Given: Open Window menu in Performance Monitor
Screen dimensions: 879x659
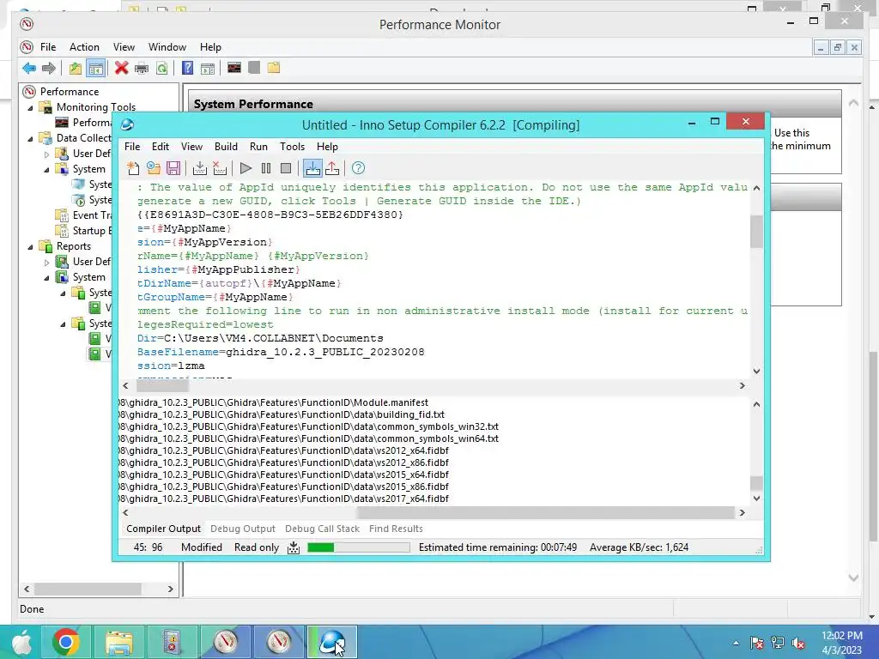Looking at the screenshot, I should [x=167, y=47].
